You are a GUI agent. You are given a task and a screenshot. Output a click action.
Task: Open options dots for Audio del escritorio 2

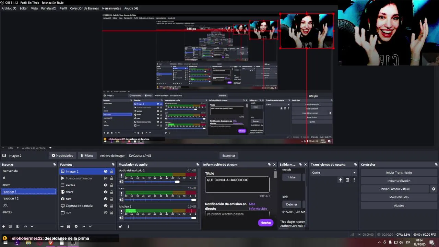[x=121, y=176]
